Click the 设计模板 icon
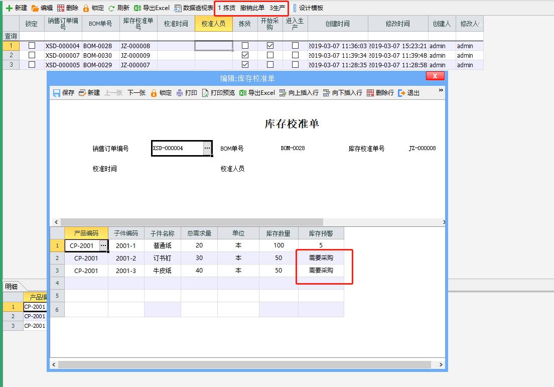This screenshot has height=387, width=554. (295, 8)
